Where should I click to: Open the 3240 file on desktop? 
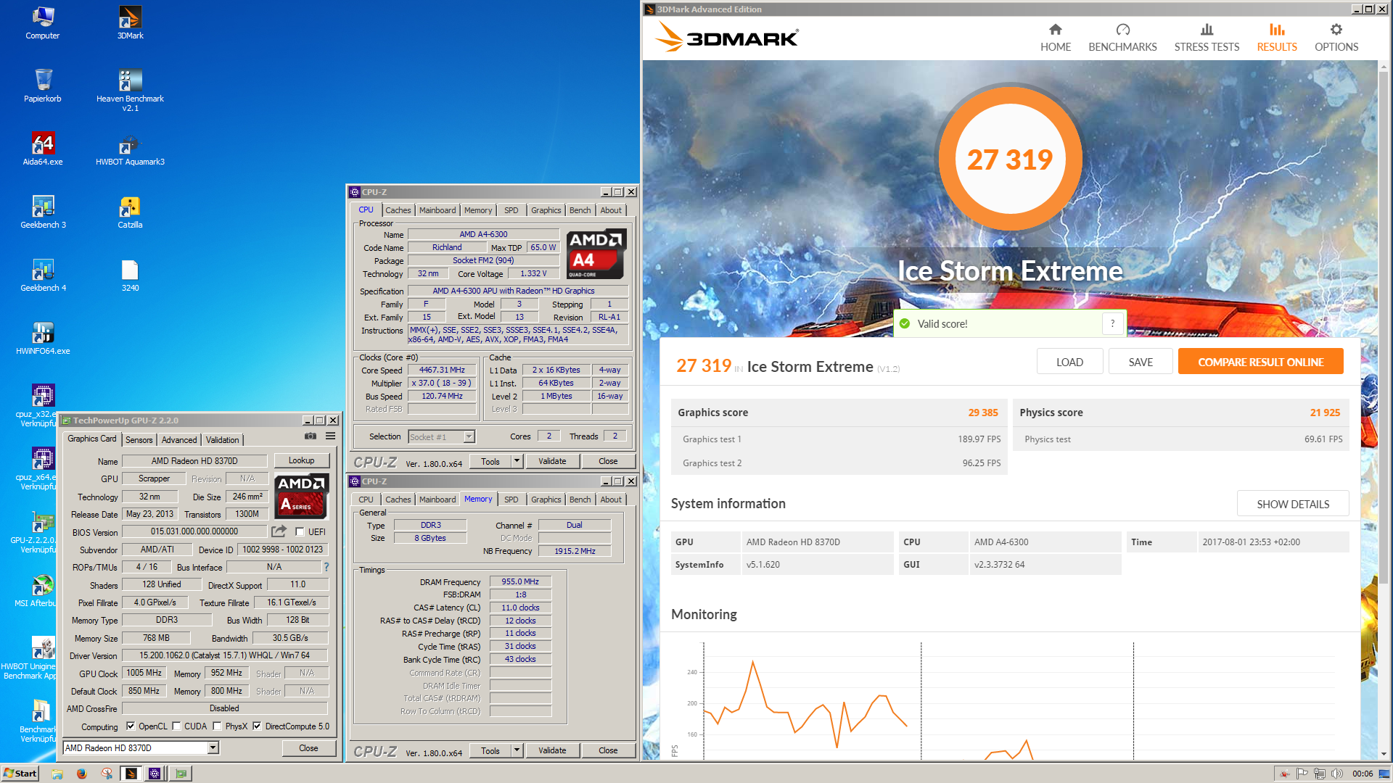pos(130,275)
